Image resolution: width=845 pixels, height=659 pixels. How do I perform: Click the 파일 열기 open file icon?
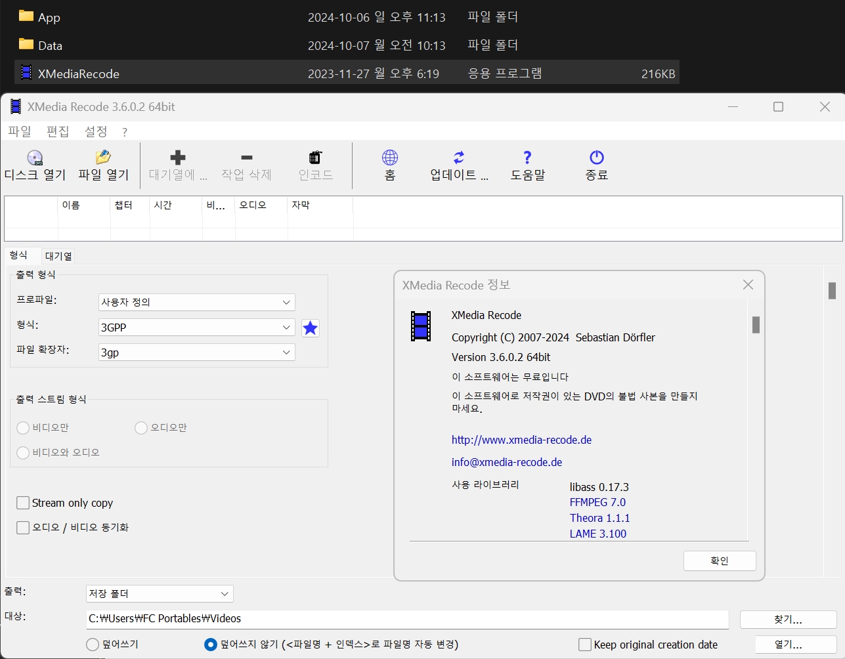pyautogui.click(x=103, y=158)
